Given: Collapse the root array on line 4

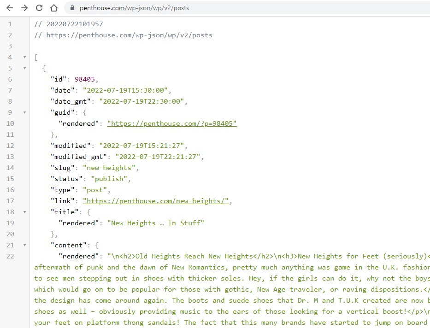Looking at the screenshot, I should 25,57.
